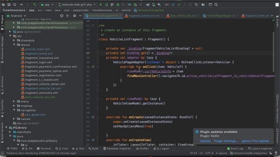Click the feature/roomdb_integration git branch widget
Screen dimensions: 280x157
(x=248, y=153)
